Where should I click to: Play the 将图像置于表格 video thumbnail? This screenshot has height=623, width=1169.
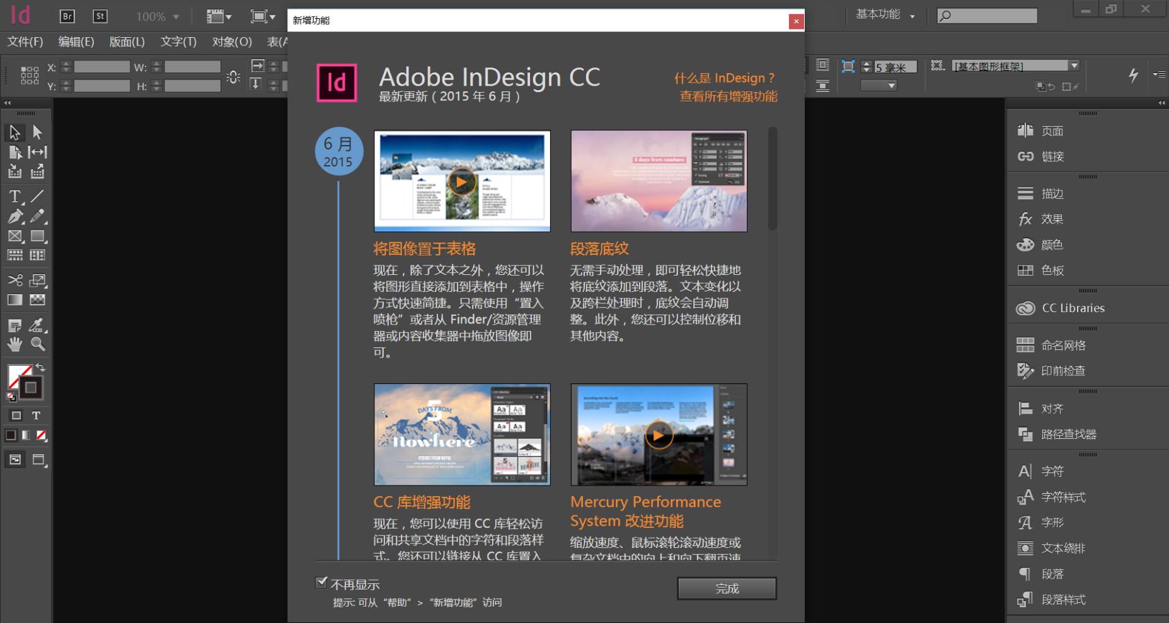[462, 182]
